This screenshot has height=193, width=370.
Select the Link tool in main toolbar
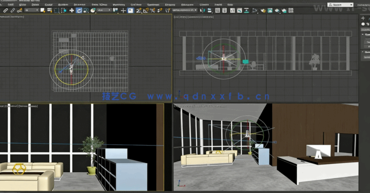click(x=5, y=10)
